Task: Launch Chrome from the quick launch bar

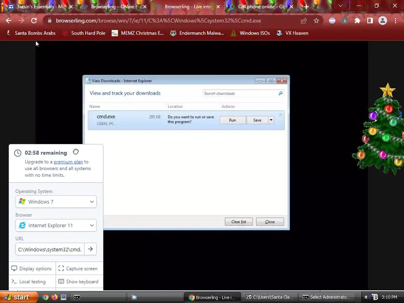Action: (45, 297)
